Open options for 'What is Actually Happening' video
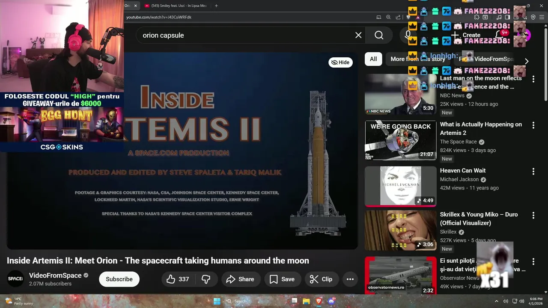The image size is (548, 308). click(x=533, y=125)
